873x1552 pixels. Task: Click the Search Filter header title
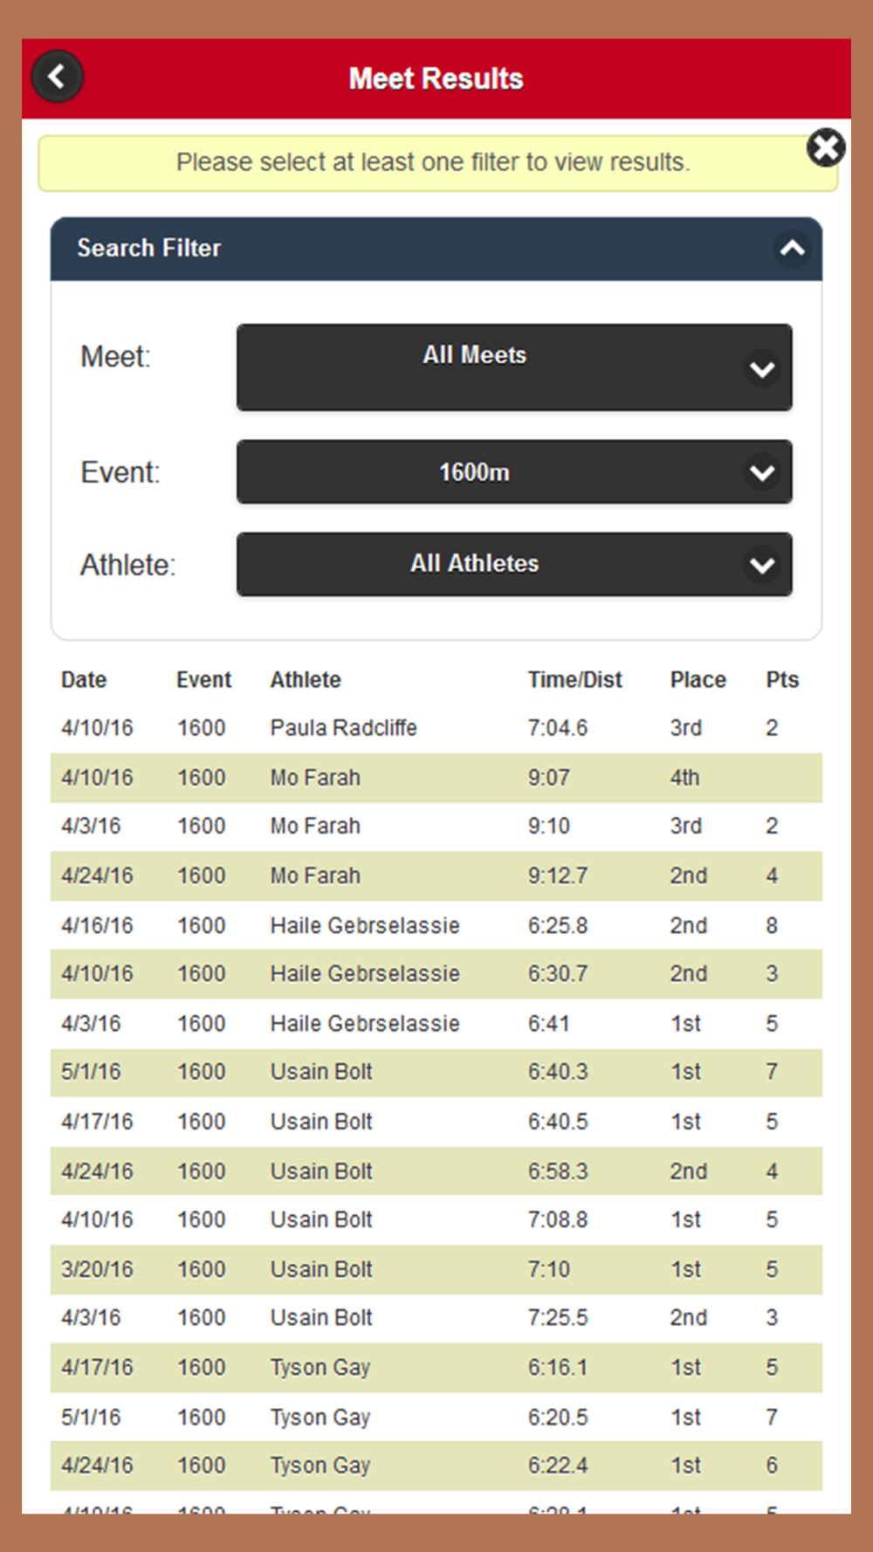click(149, 248)
